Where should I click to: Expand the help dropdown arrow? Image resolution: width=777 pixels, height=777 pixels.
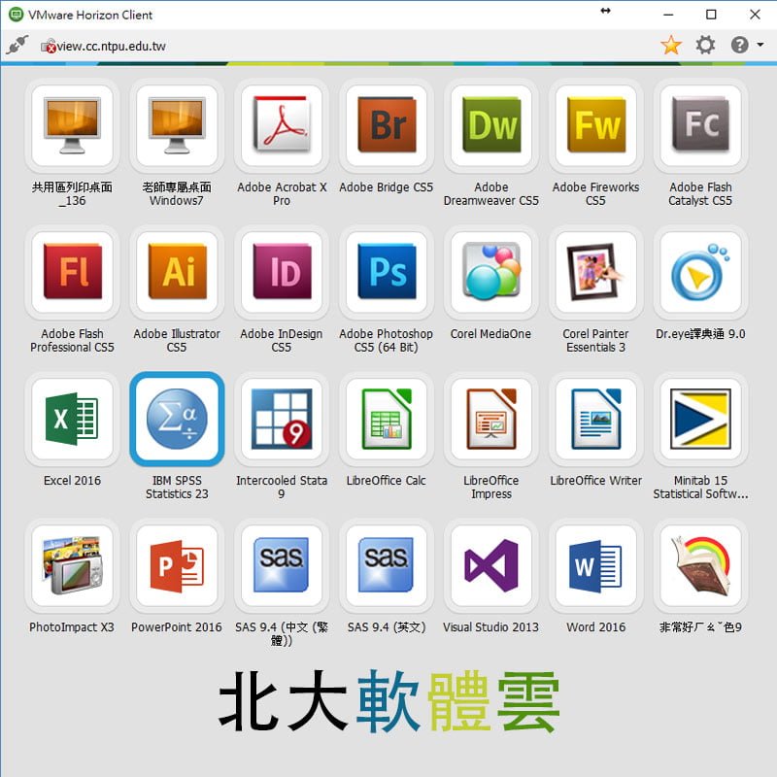pos(760,46)
